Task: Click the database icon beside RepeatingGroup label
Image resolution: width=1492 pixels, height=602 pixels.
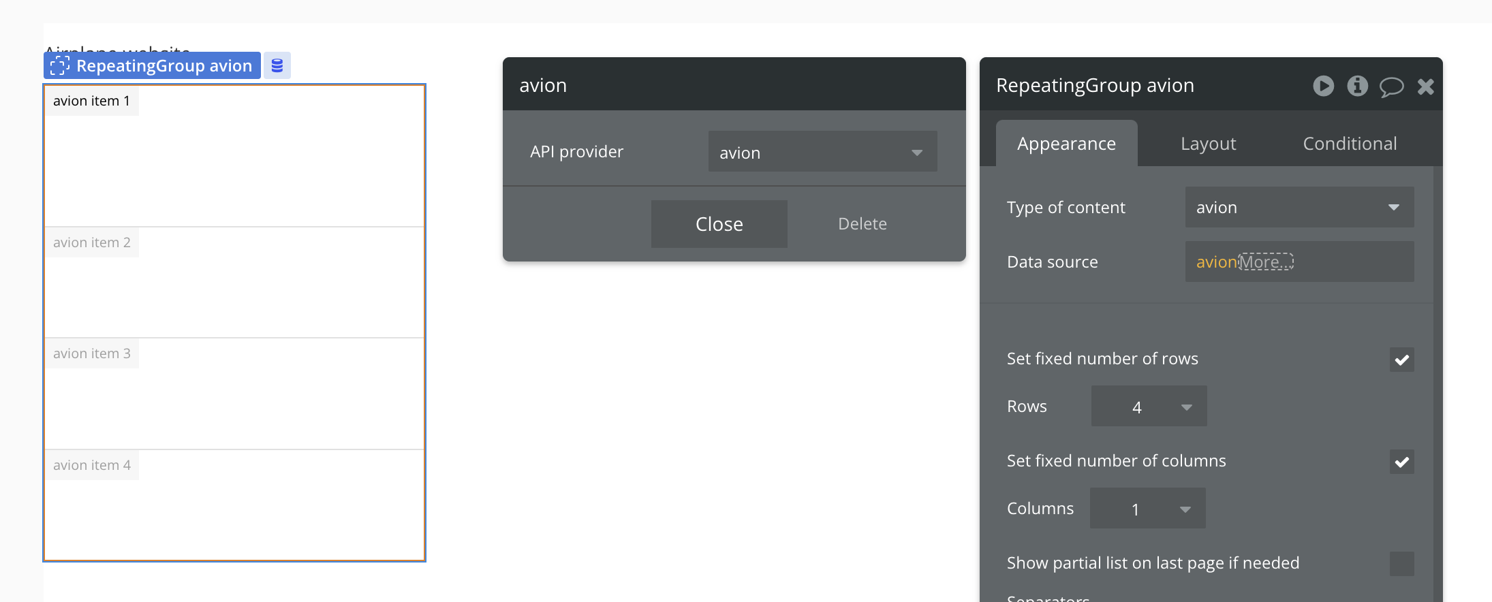Action: (x=277, y=65)
